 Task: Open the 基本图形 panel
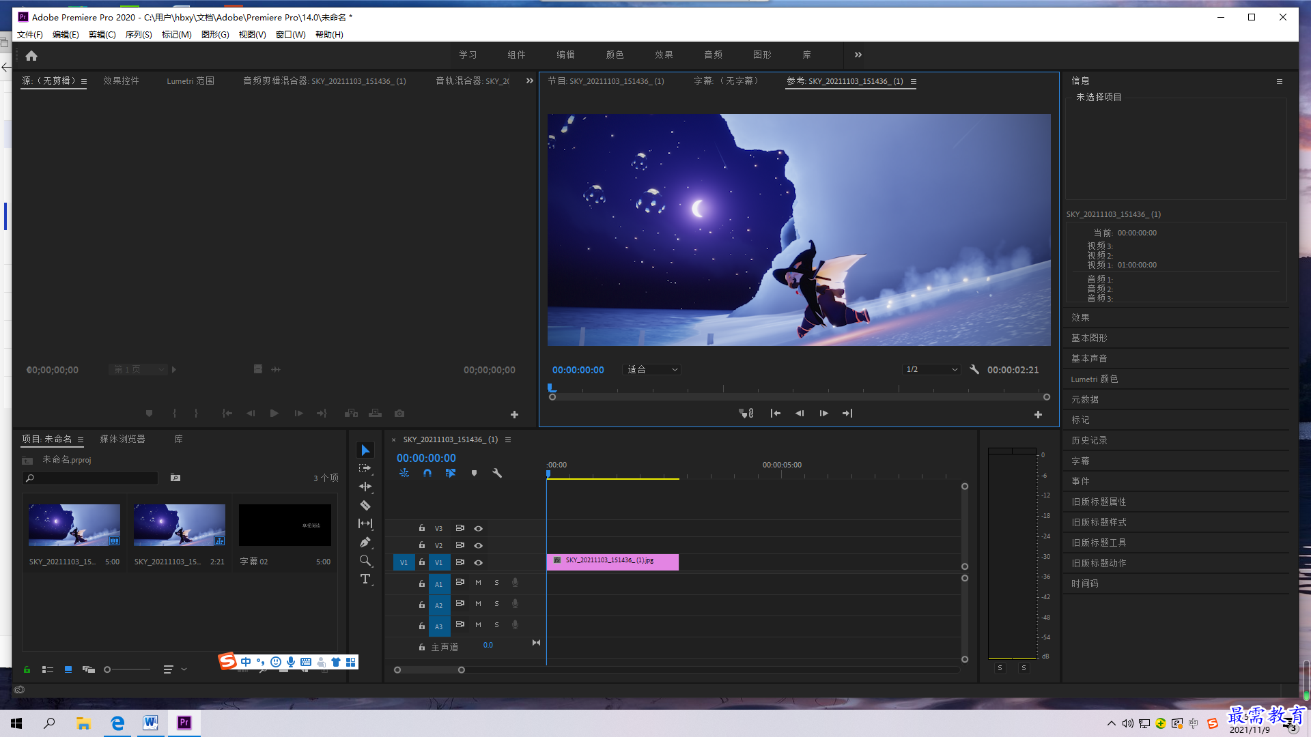pyautogui.click(x=1089, y=338)
